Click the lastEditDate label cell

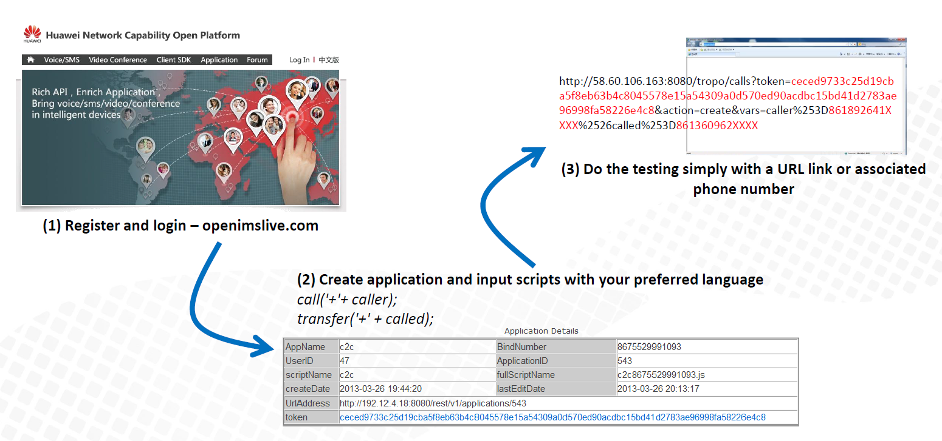tap(555, 389)
